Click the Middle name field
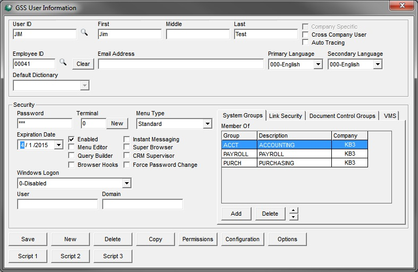The image size is (418, 272). (x=198, y=34)
